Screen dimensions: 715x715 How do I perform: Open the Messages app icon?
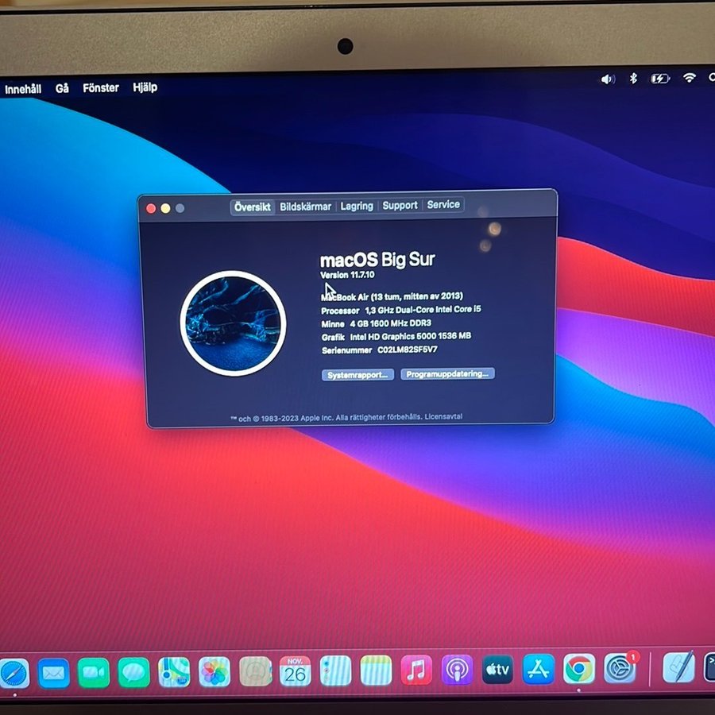pos(134,673)
